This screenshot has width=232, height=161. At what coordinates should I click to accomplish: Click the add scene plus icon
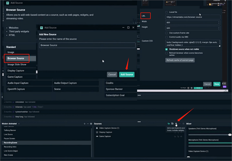(85, 124)
